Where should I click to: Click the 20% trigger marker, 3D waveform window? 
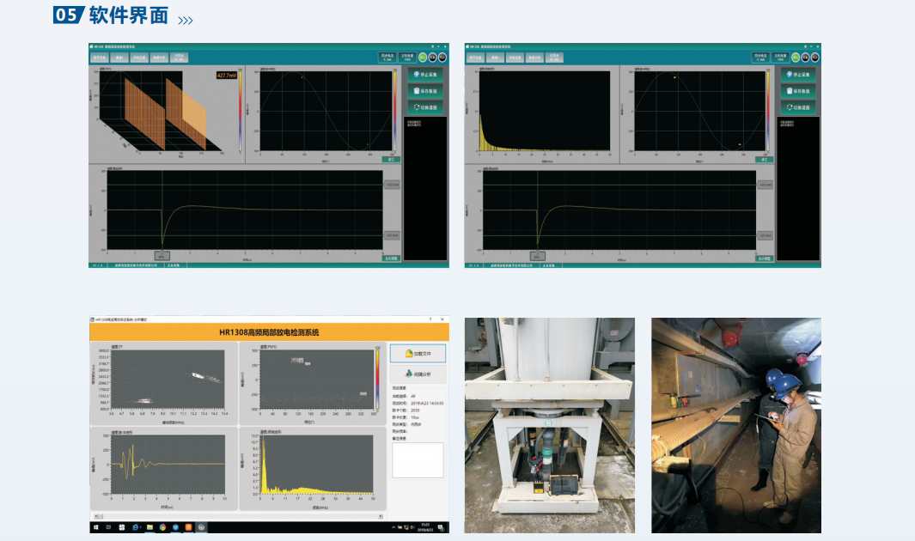(162, 256)
